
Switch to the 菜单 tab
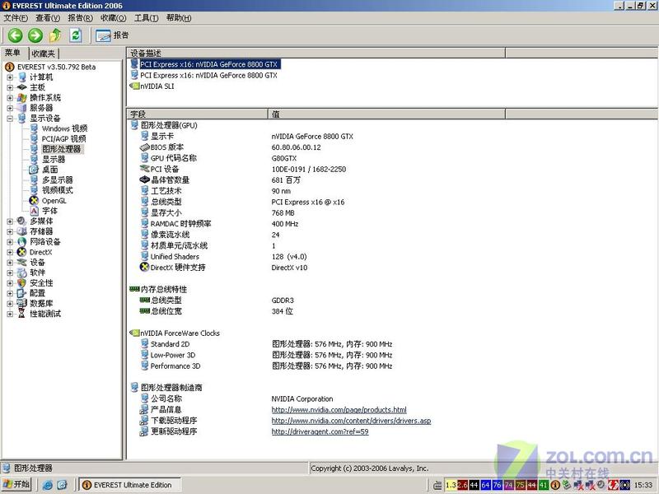(x=13, y=53)
